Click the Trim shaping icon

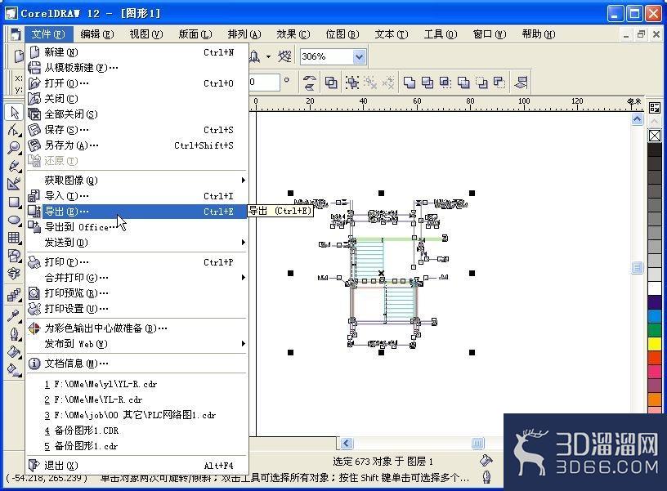point(427,82)
